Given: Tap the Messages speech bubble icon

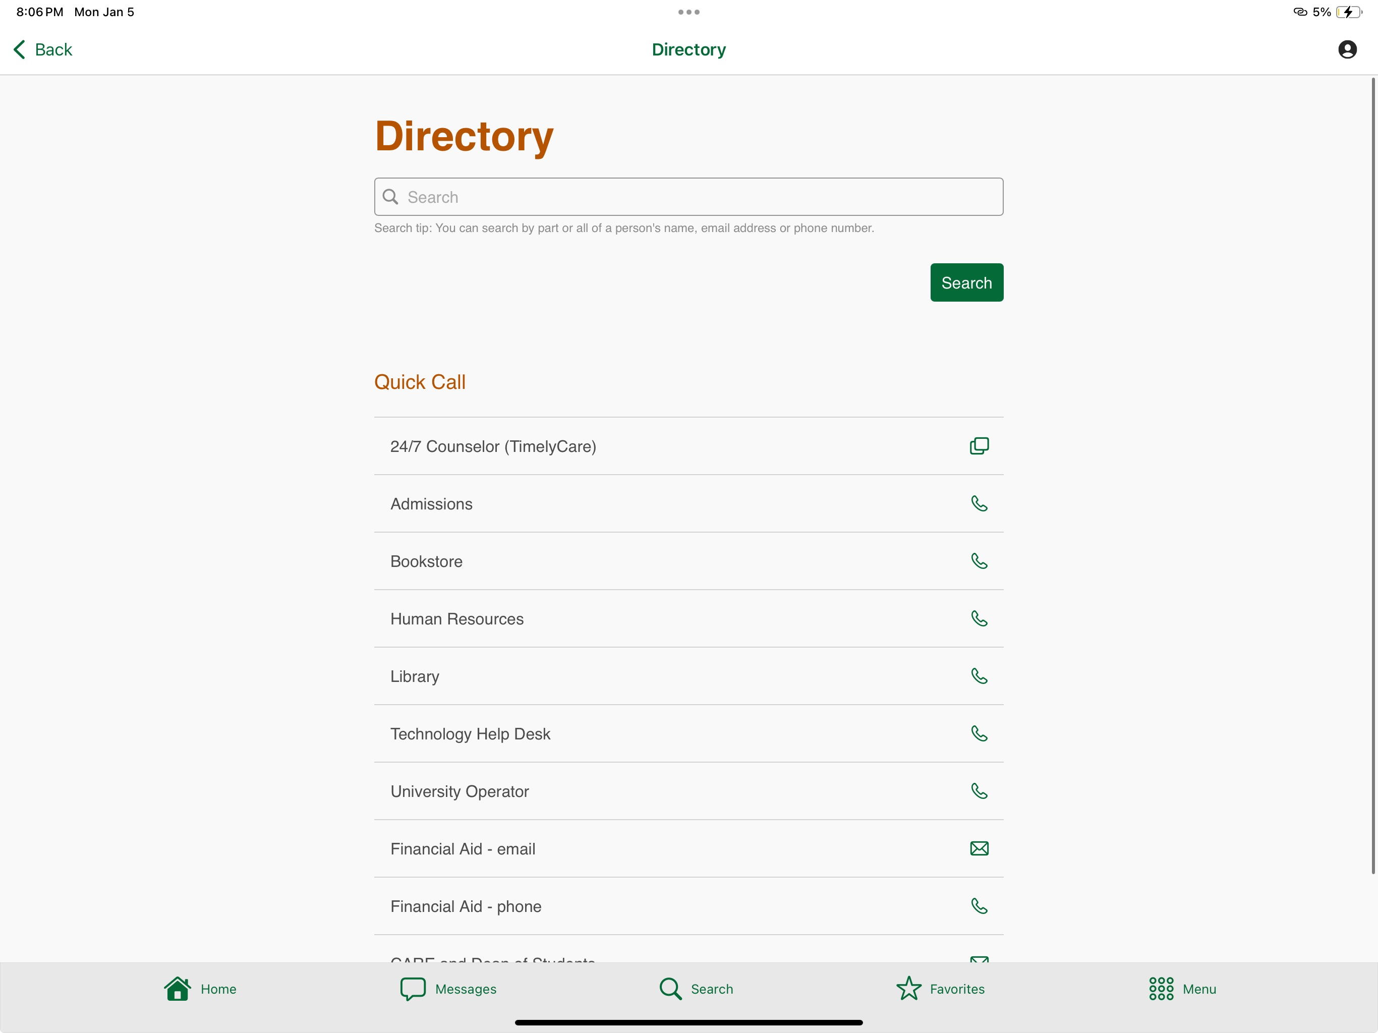Looking at the screenshot, I should click(413, 989).
